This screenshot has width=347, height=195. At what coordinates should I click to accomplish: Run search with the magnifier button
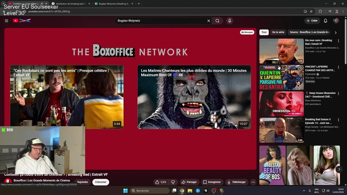217,21
